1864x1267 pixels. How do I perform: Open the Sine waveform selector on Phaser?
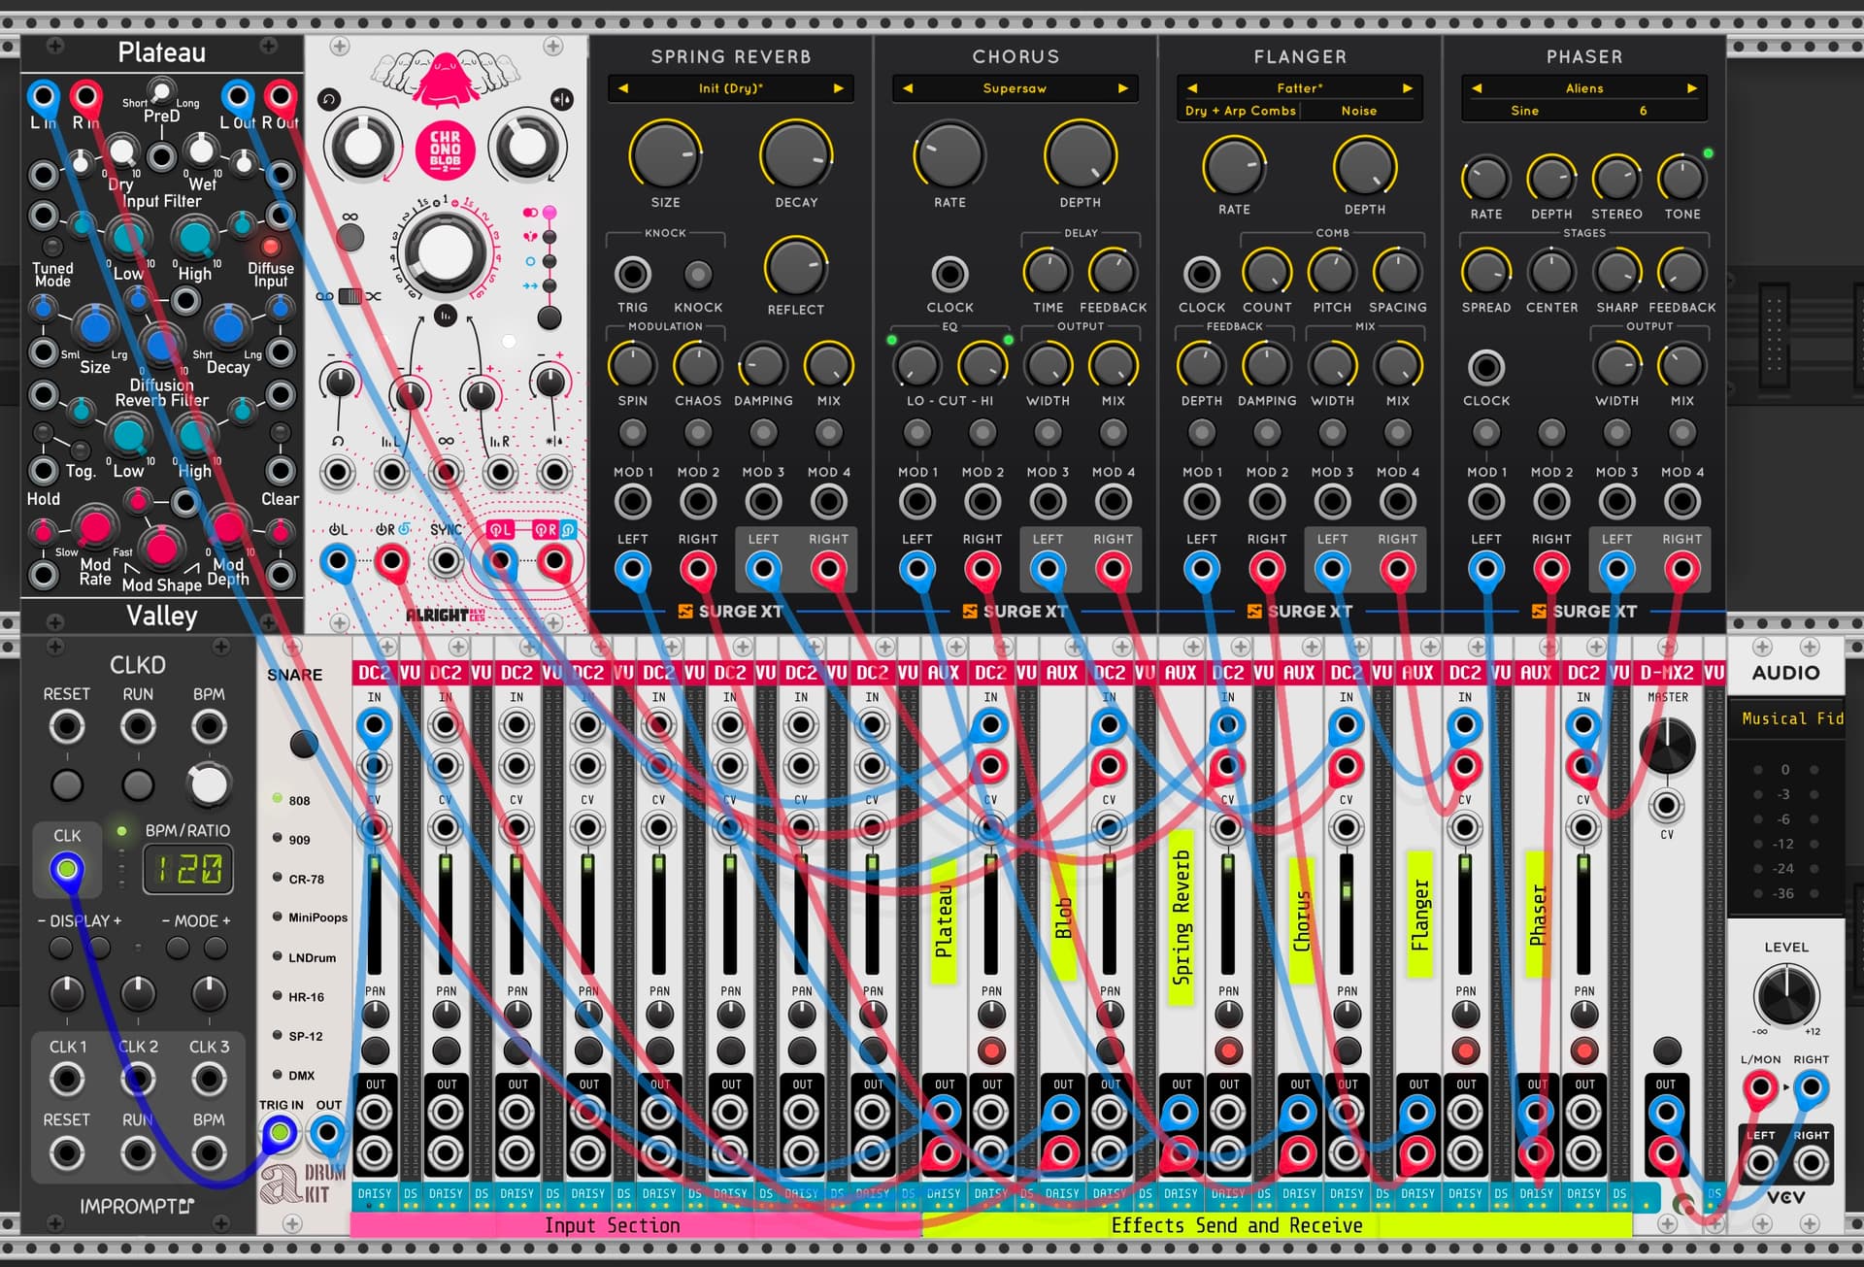pyautogui.click(x=1524, y=111)
